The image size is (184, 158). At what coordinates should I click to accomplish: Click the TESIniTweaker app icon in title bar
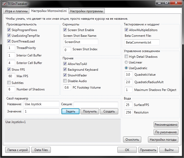click(x=4, y=4)
